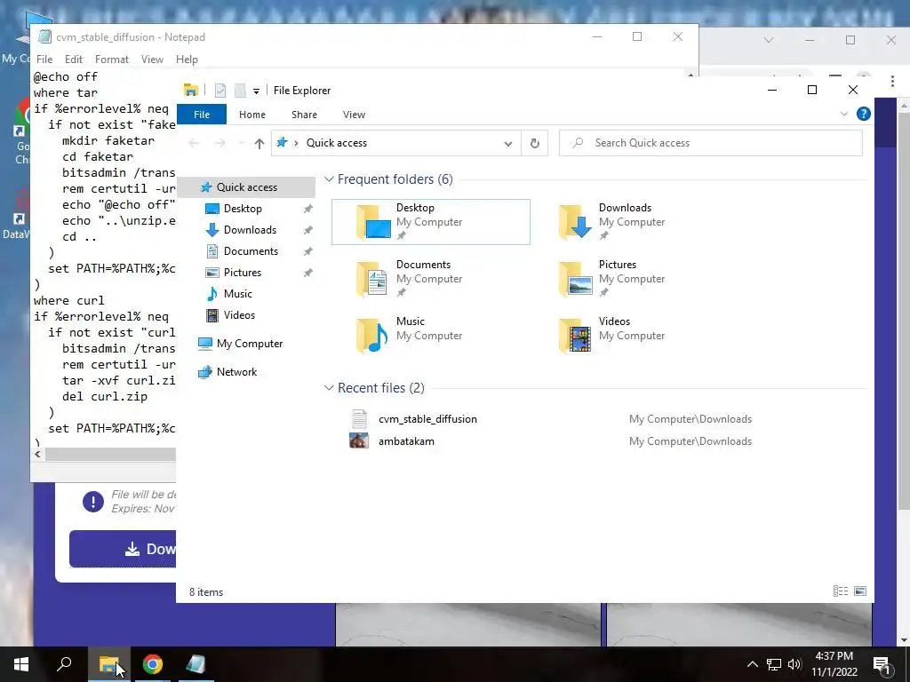The image size is (910, 682).
Task: Select Videos in navigation pane
Action: [238, 315]
